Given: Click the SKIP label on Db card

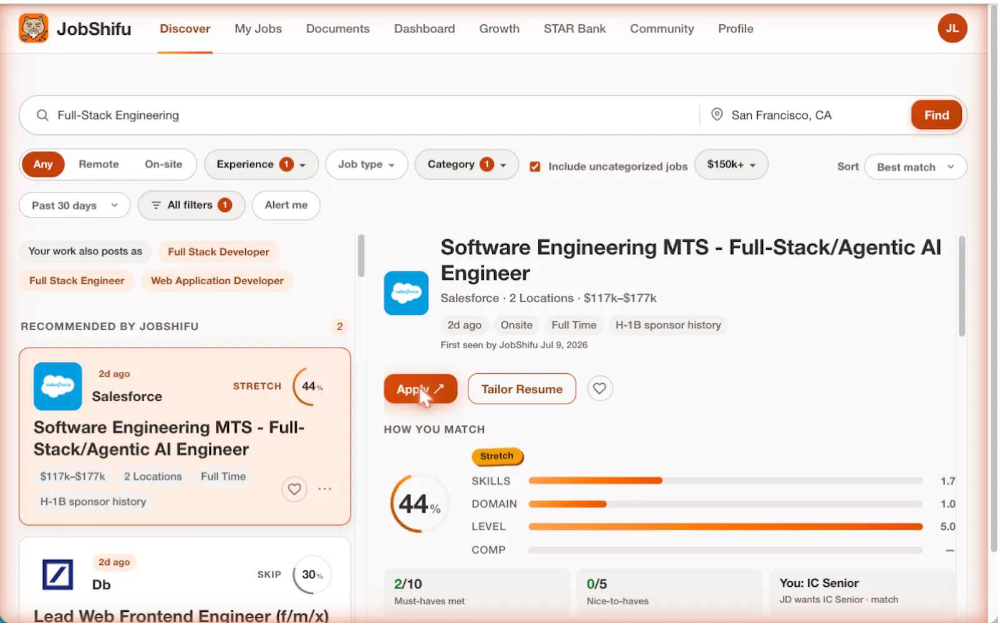Looking at the screenshot, I should [269, 574].
